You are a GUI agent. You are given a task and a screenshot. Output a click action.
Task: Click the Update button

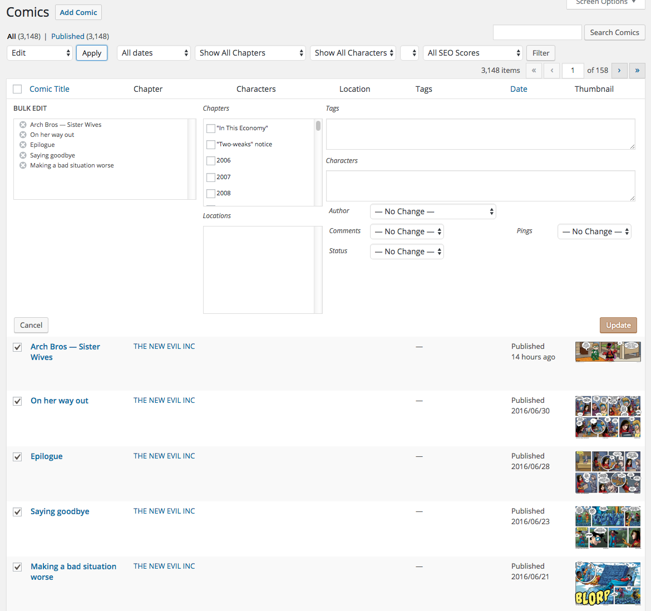(618, 325)
